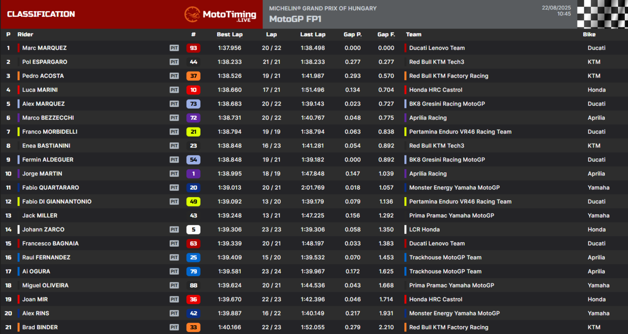628x334 pixels.
Task: Select the Gap P. column header
Action: (353, 34)
